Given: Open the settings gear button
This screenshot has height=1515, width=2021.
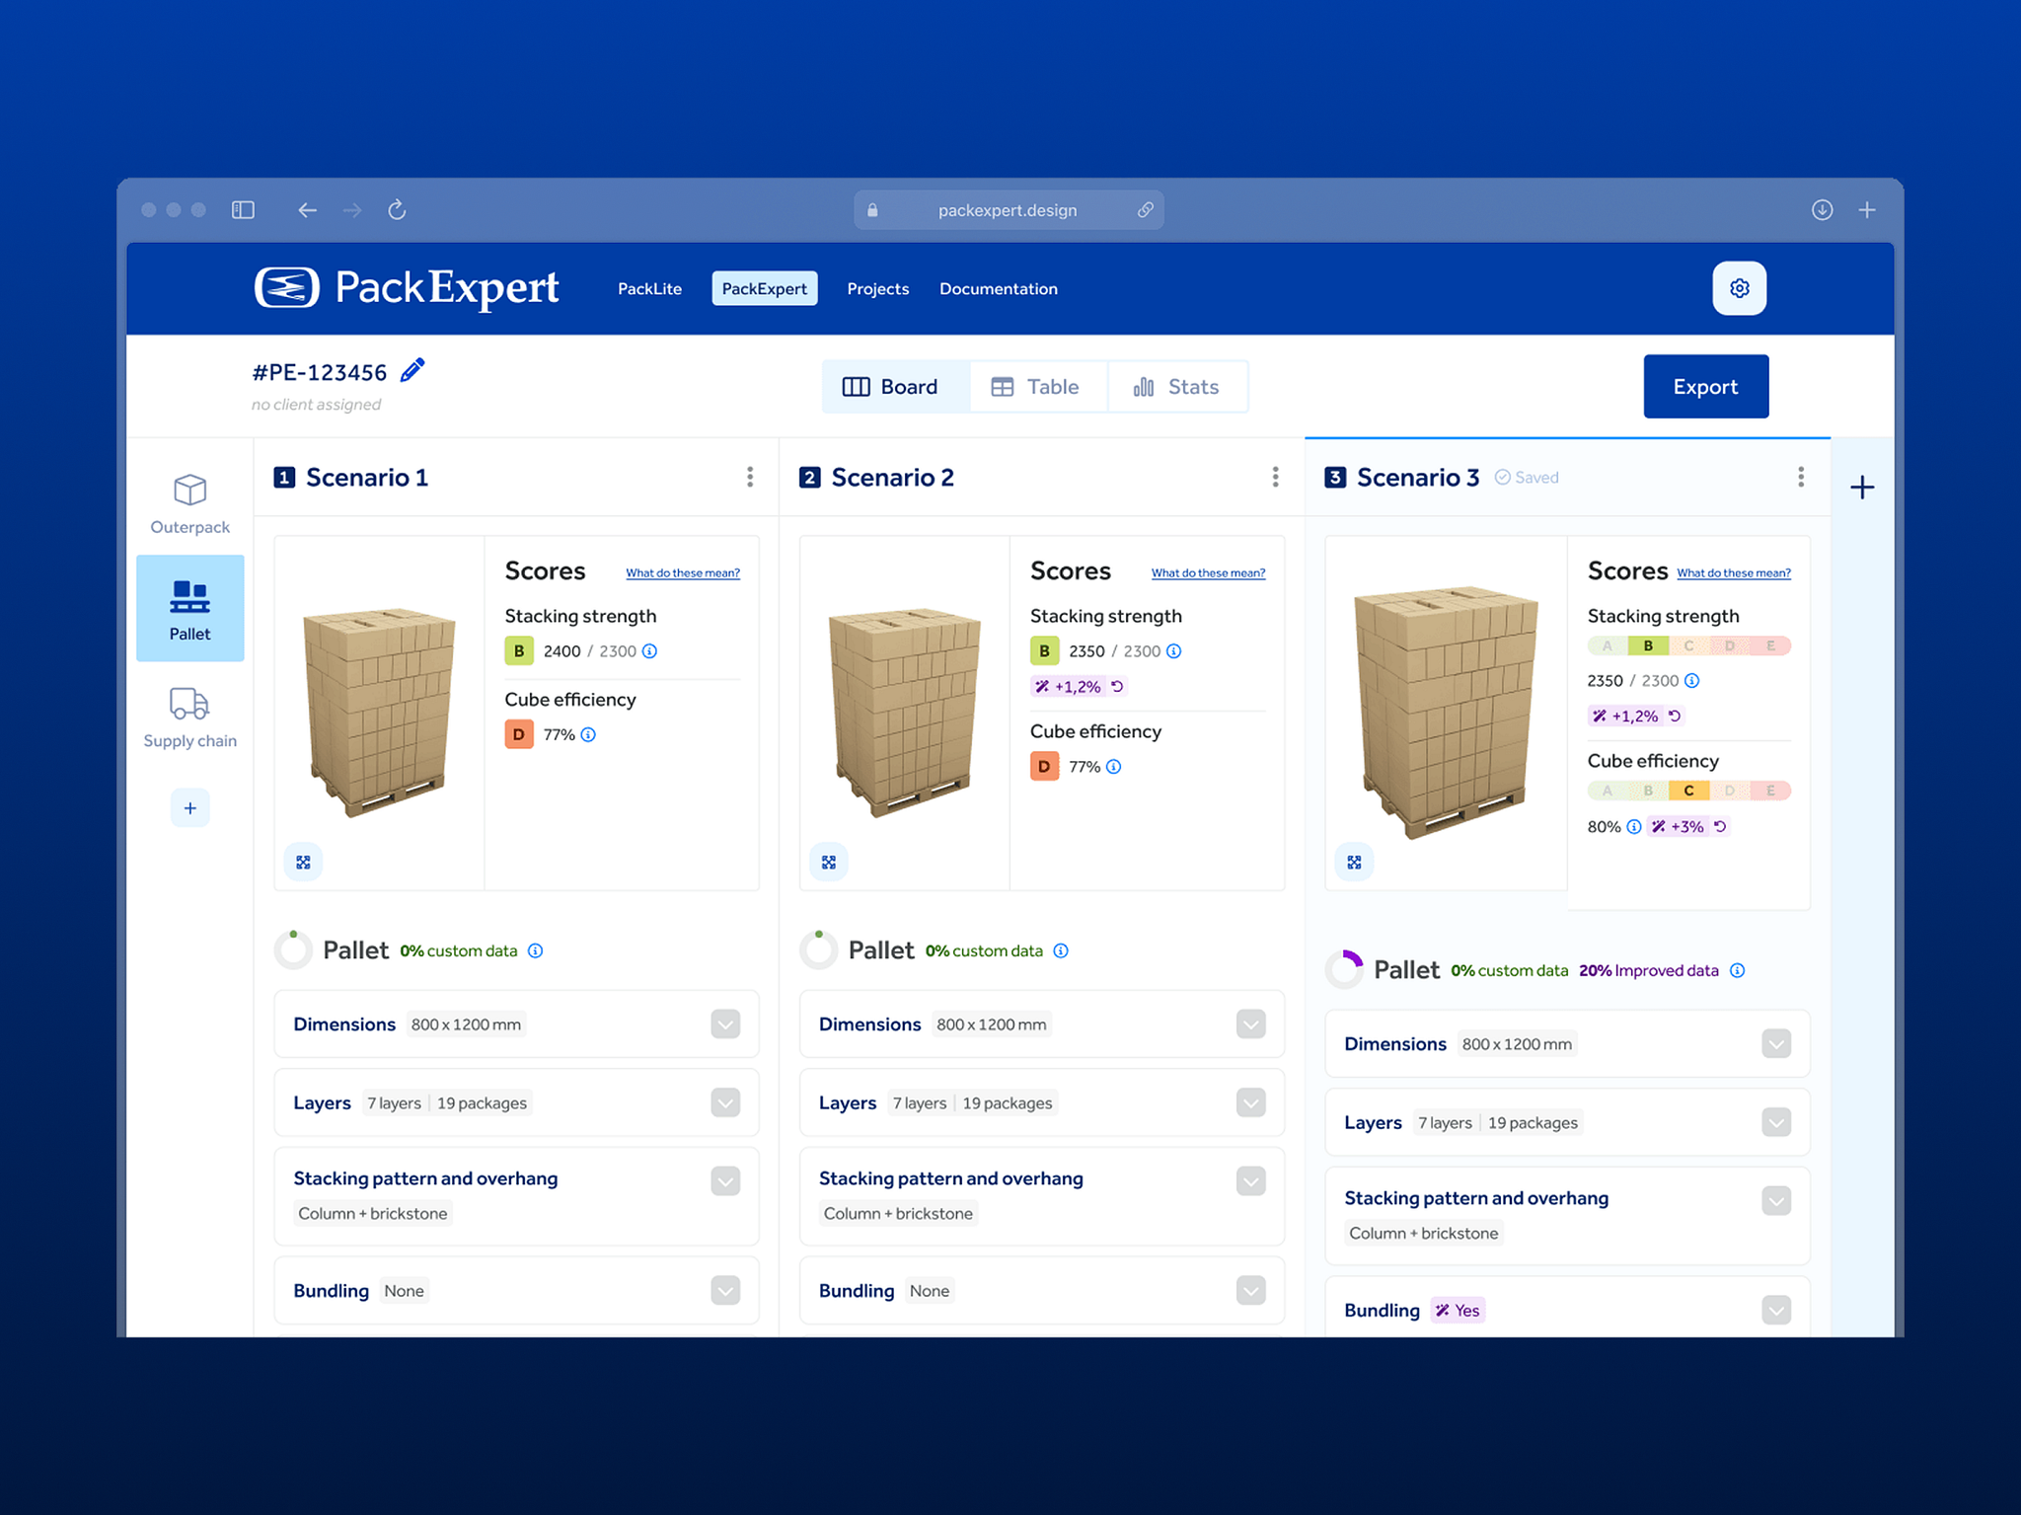Looking at the screenshot, I should pos(1739,288).
